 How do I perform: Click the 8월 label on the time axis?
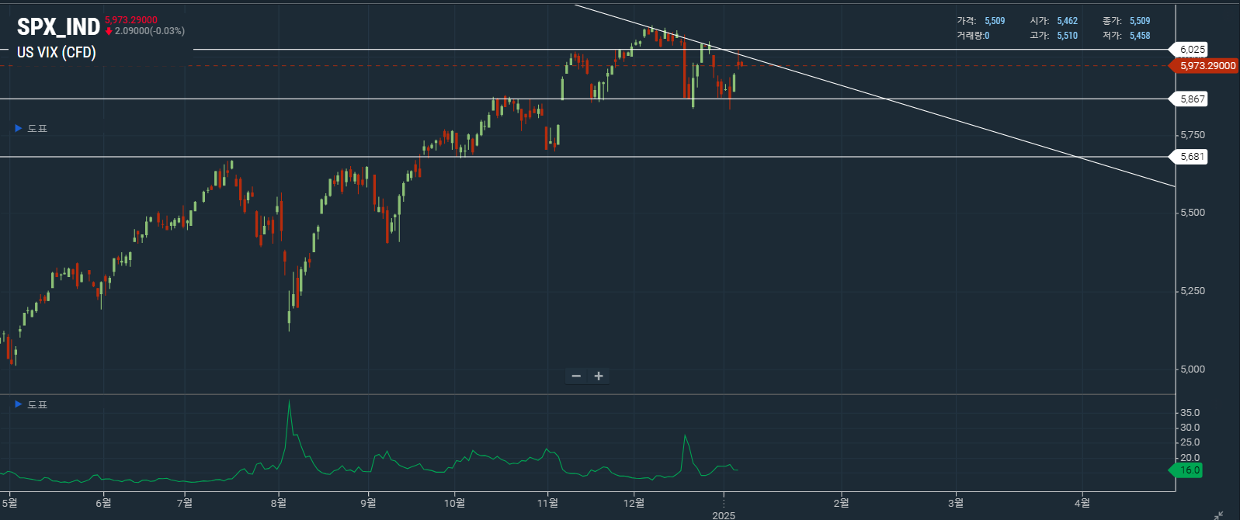click(x=278, y=503)
